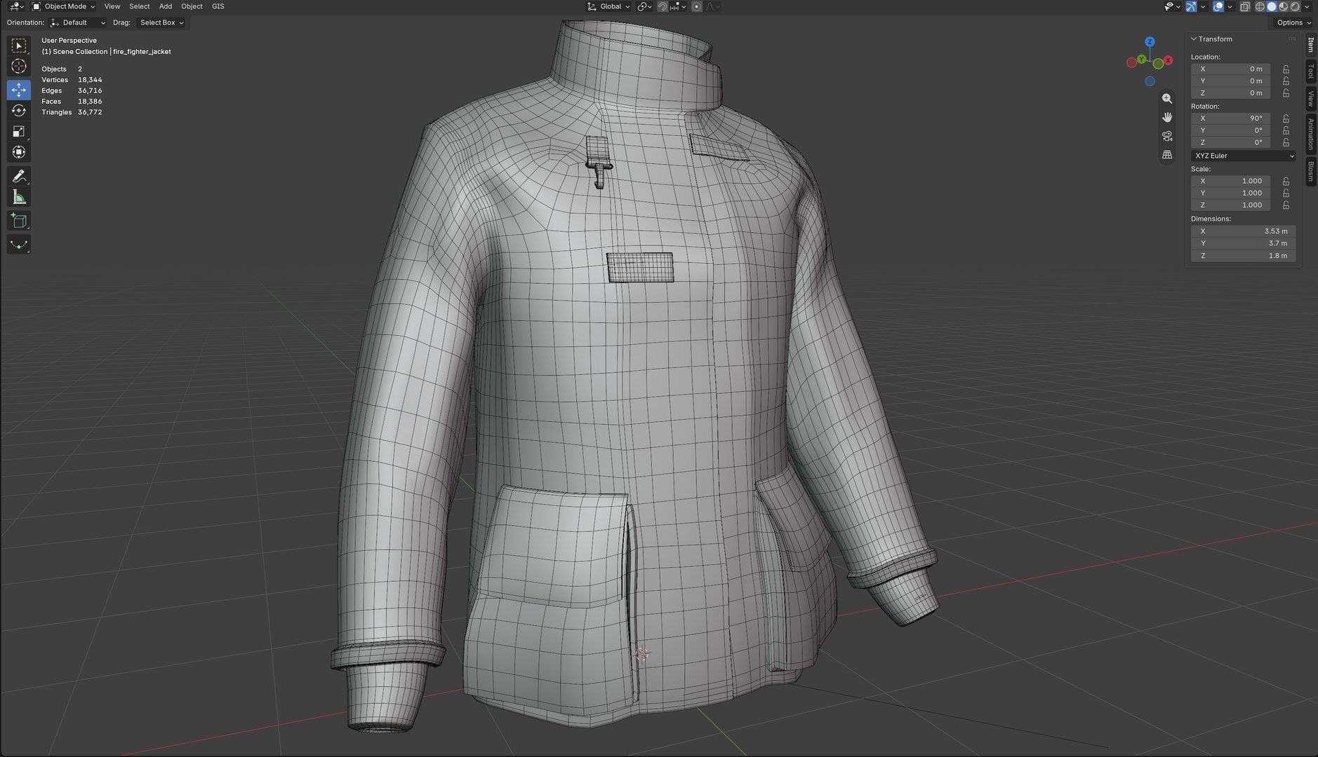The width and height of the screenshot is (1318, 757).
Task: Snap view to X axis on gizmo
Action: (1168, 60)
